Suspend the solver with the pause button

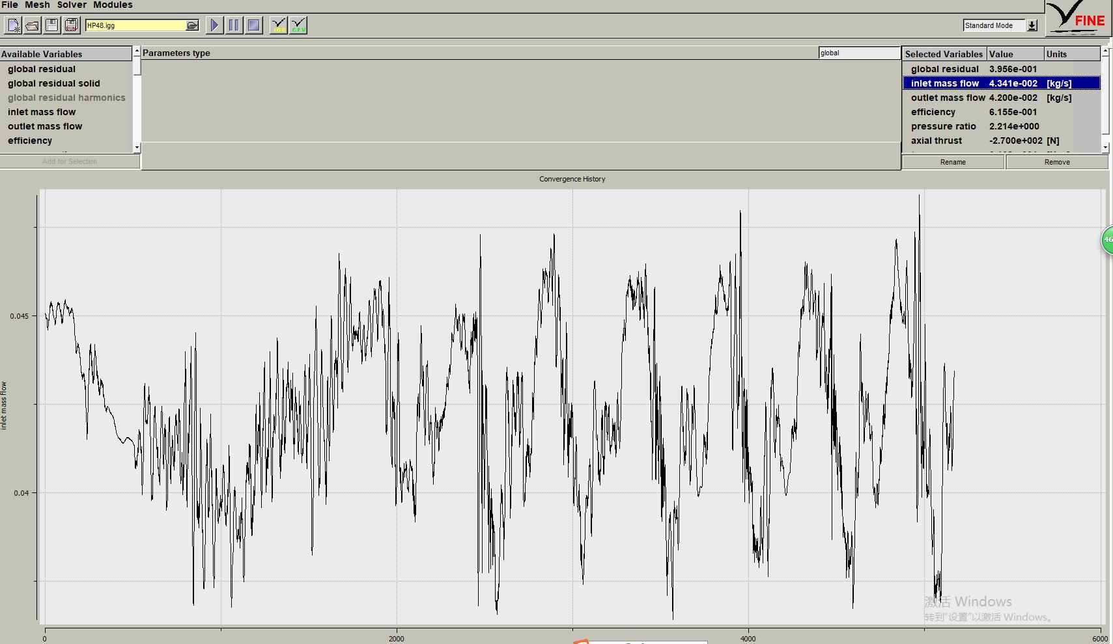click(x=234, y=25)
